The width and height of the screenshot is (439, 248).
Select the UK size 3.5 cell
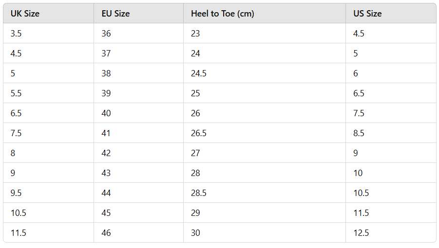tap(16, 34)
